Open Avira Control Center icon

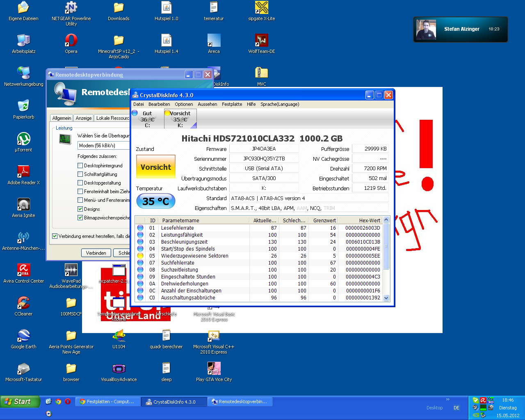[23, 274]
